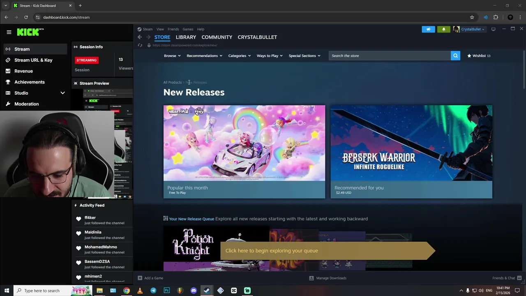Image resolution: width=526 pixels, height=296 pixels.
Task: Click the Chrome profile avatar
Action: [x=510, y=17]
